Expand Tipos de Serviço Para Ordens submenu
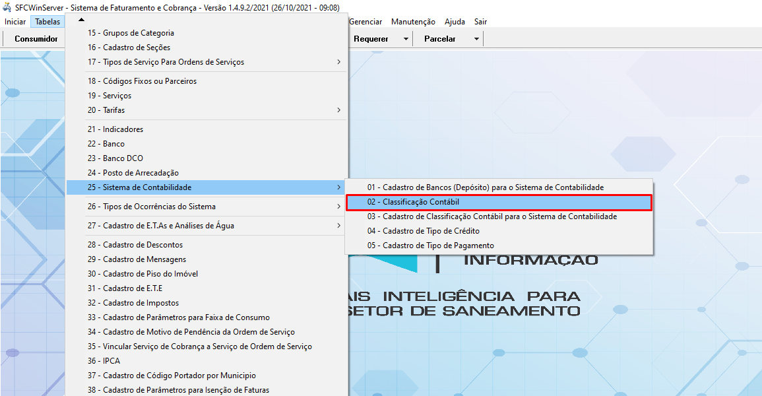Image resolution: width=762 pixels, height=396 pixels. point(338,62)
